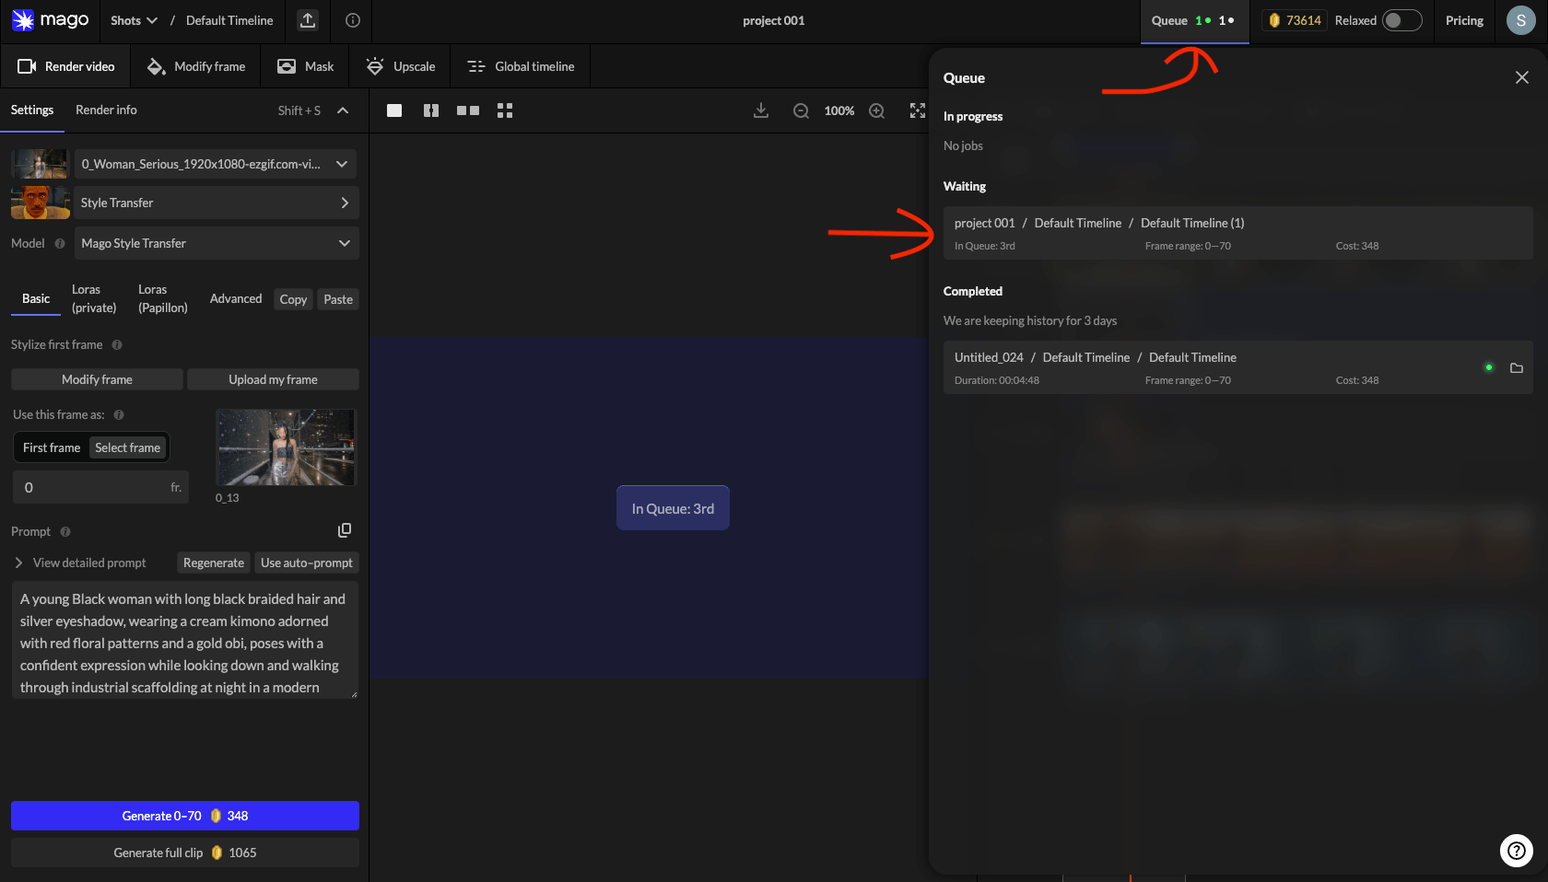Open the Style Transfer selector
This screenshot has height=882, width=1548.
click(216, 203)
